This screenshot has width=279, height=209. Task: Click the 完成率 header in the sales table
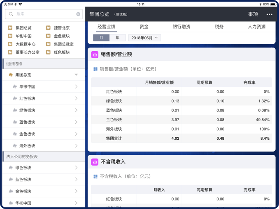coord(249,82)
